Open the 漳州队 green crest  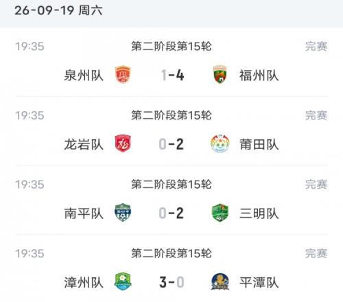(x=123, y=281)
